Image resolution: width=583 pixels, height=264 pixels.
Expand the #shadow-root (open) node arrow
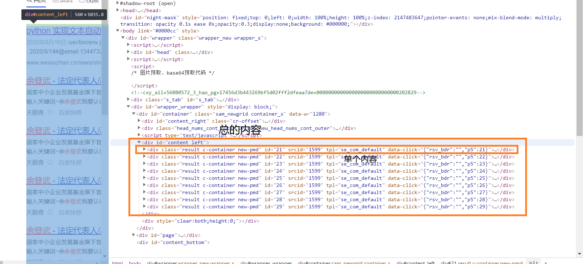117,3
